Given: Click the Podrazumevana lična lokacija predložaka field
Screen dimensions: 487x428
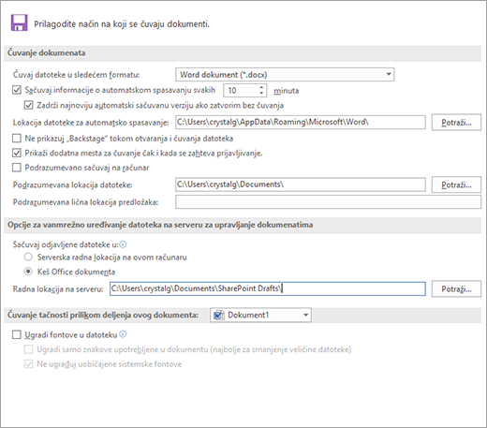Looking at the screenshot, I should pos(328,202).
